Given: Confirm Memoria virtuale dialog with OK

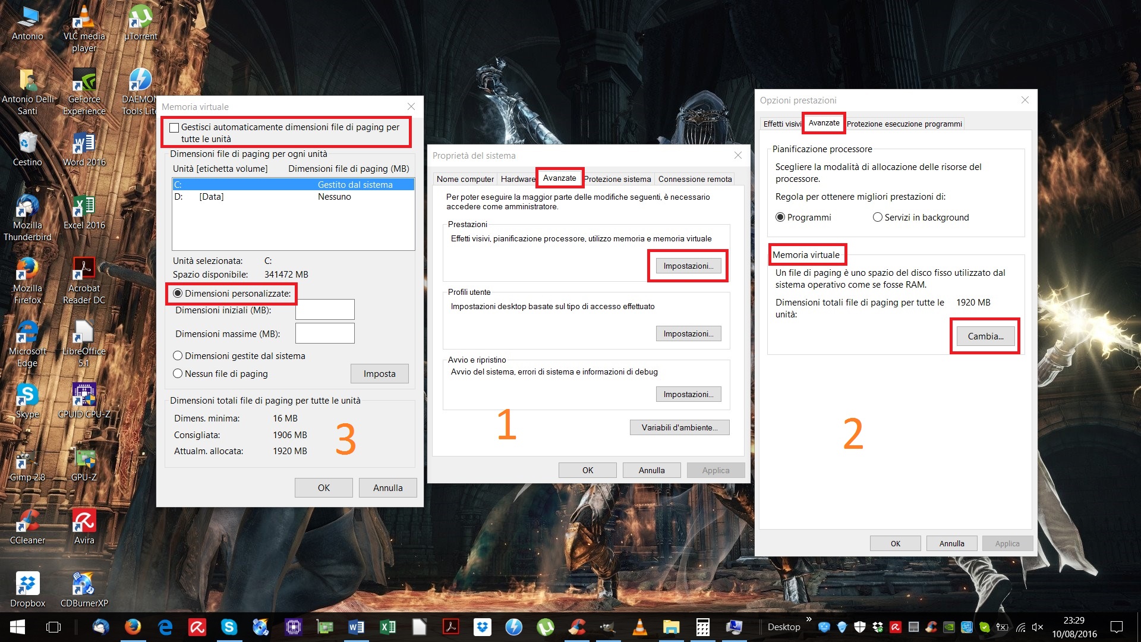Looking at the screenshot, I should pyautogui.click(x=323, y=488).
